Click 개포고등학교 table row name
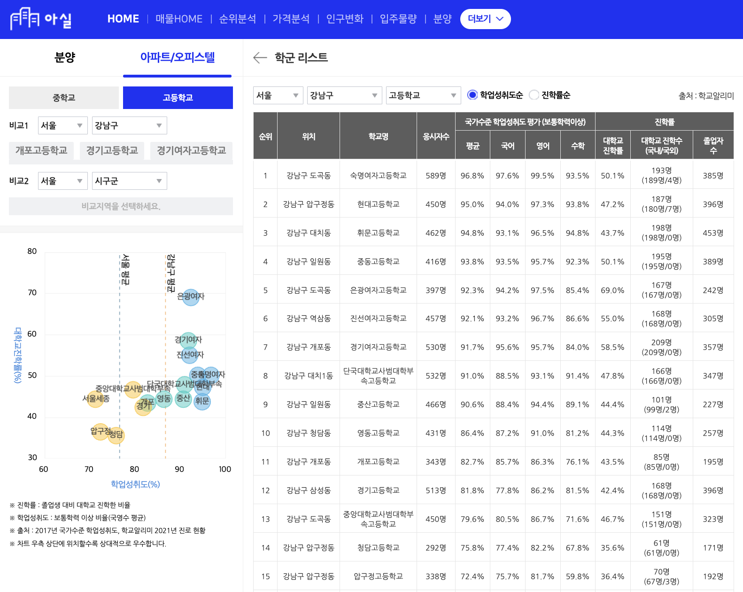The width and height of the screenshot is (743, 592). (x=378, y=462)
